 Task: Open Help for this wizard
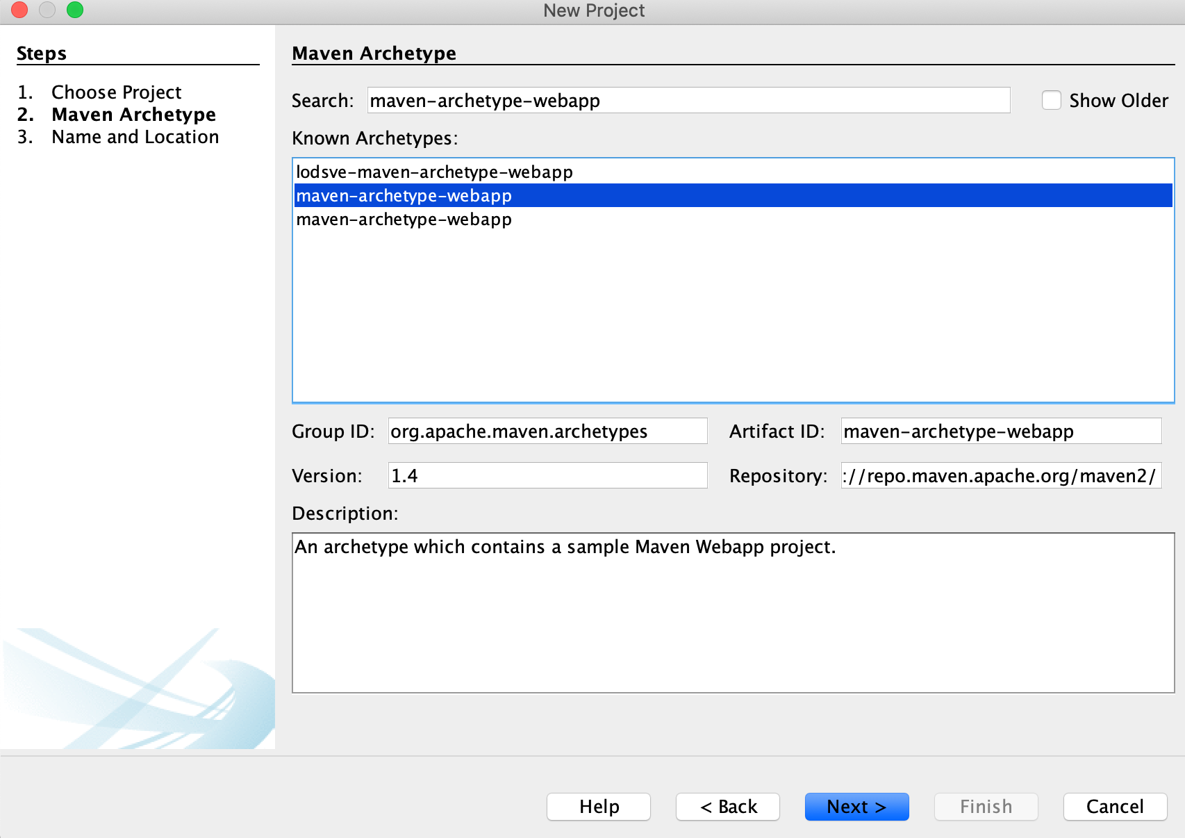599,807
